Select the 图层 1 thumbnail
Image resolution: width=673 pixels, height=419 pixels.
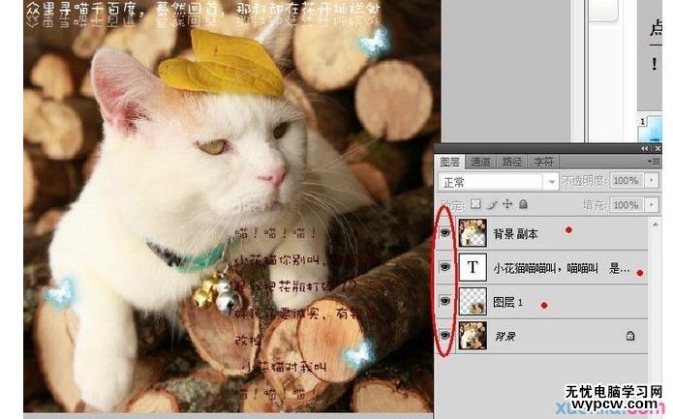[x=473, y=301]
